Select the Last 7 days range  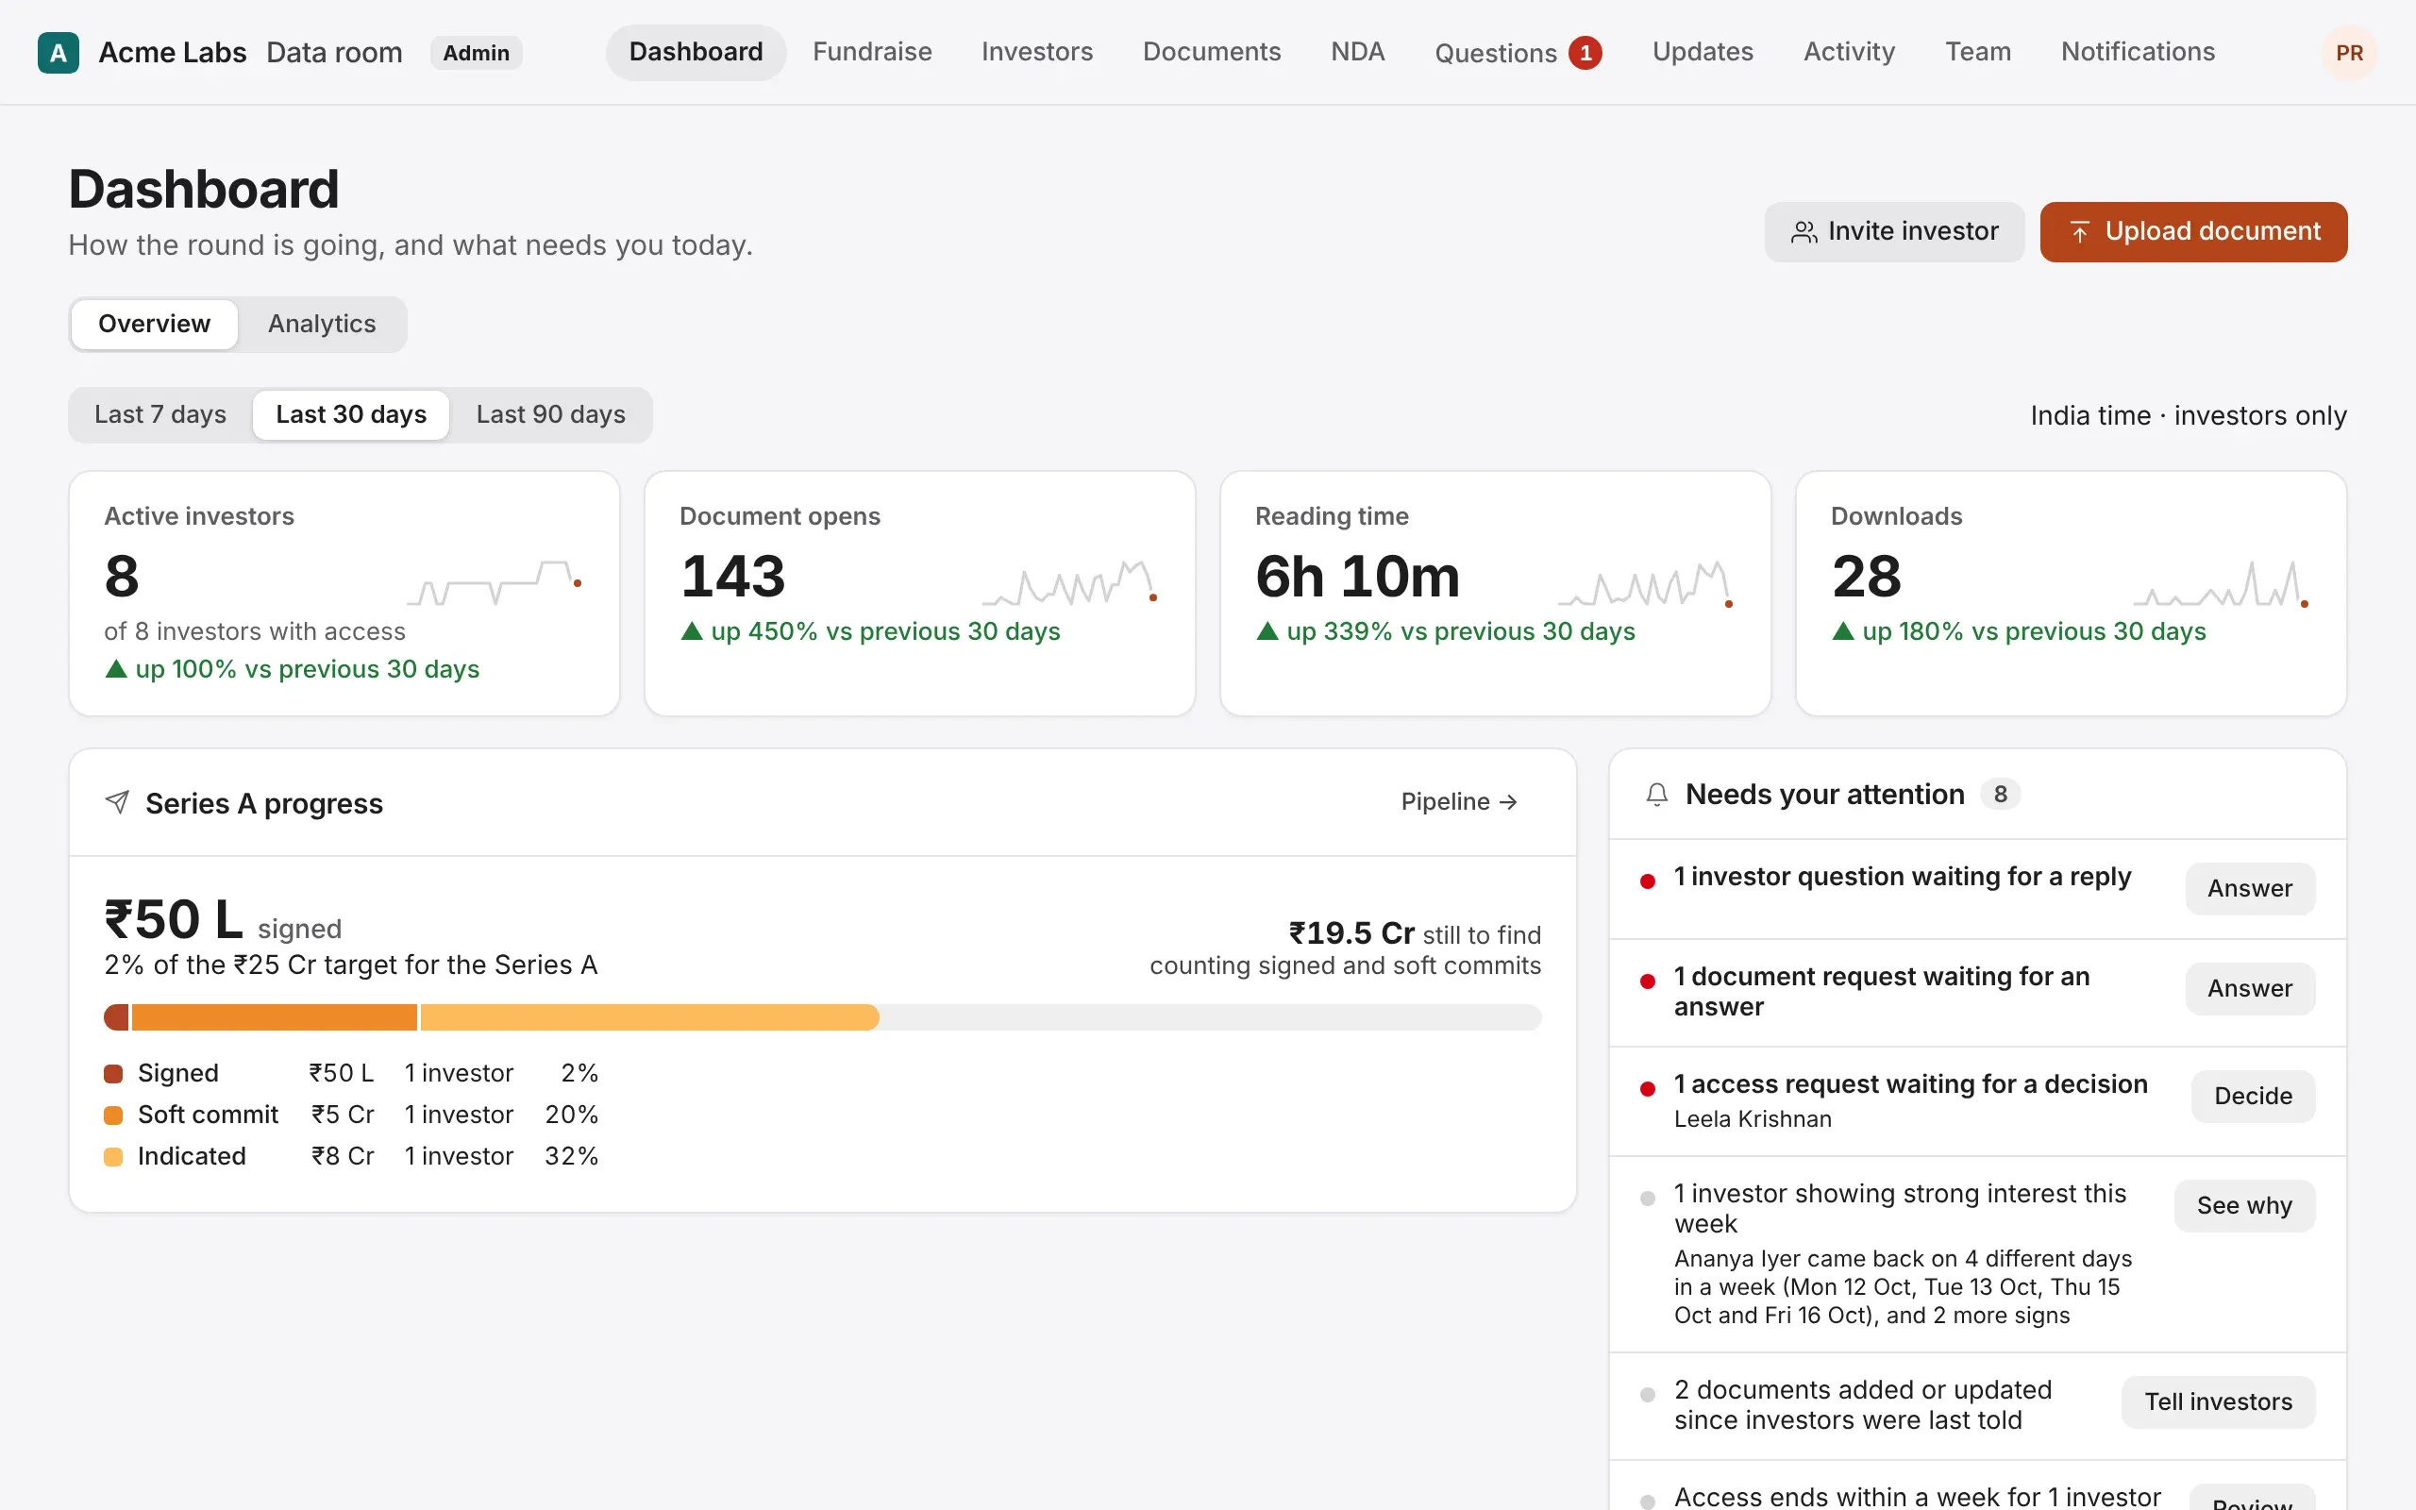[x=159, y=414]
